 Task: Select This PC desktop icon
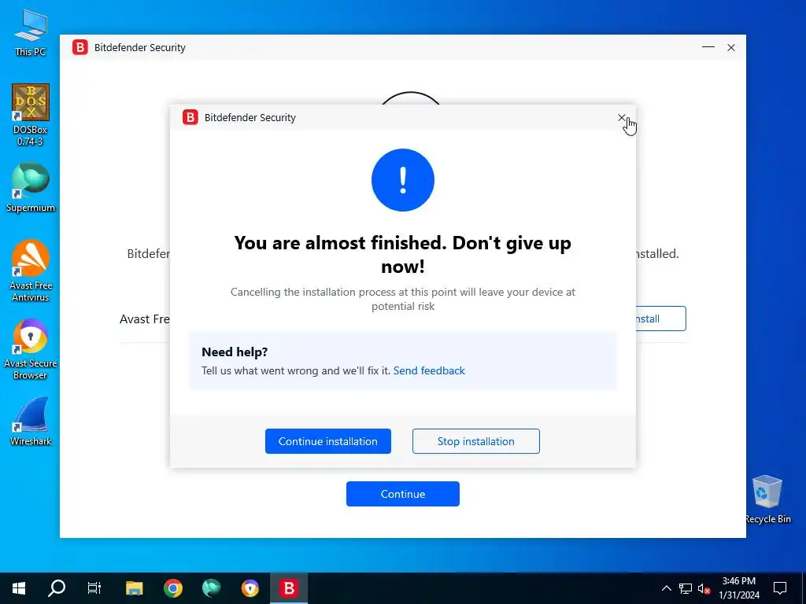tap(31, 33)
